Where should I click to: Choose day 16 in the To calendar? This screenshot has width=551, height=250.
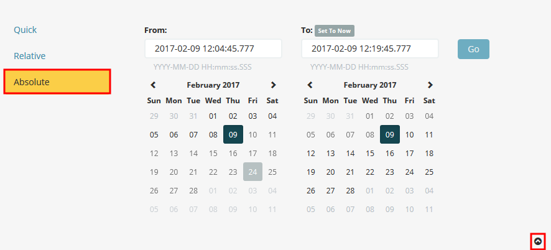(390, 154)
